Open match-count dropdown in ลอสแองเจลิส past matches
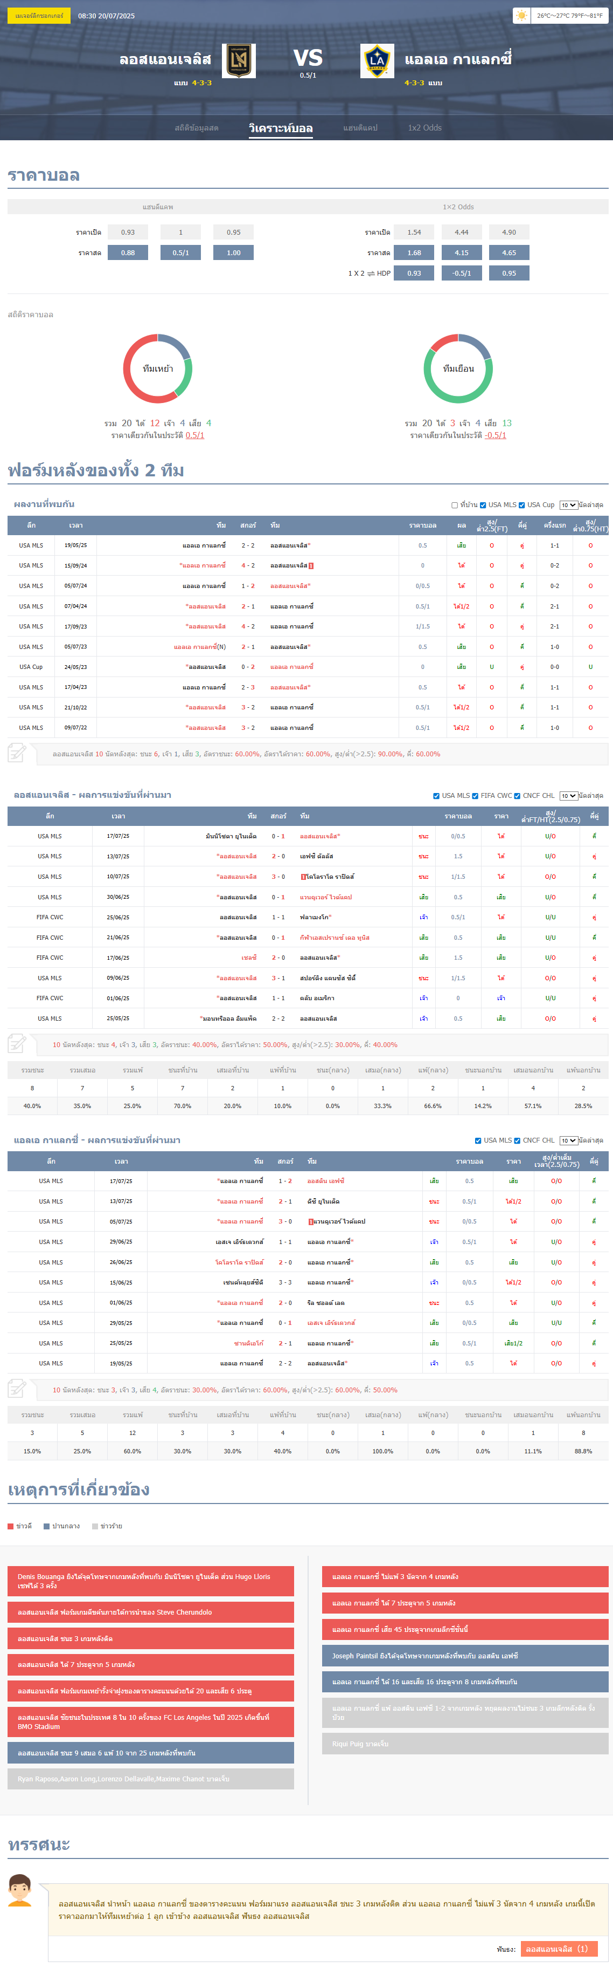 (x=568, y=796)
